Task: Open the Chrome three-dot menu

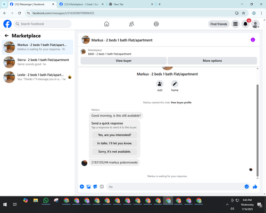Action: click(261, 13)
